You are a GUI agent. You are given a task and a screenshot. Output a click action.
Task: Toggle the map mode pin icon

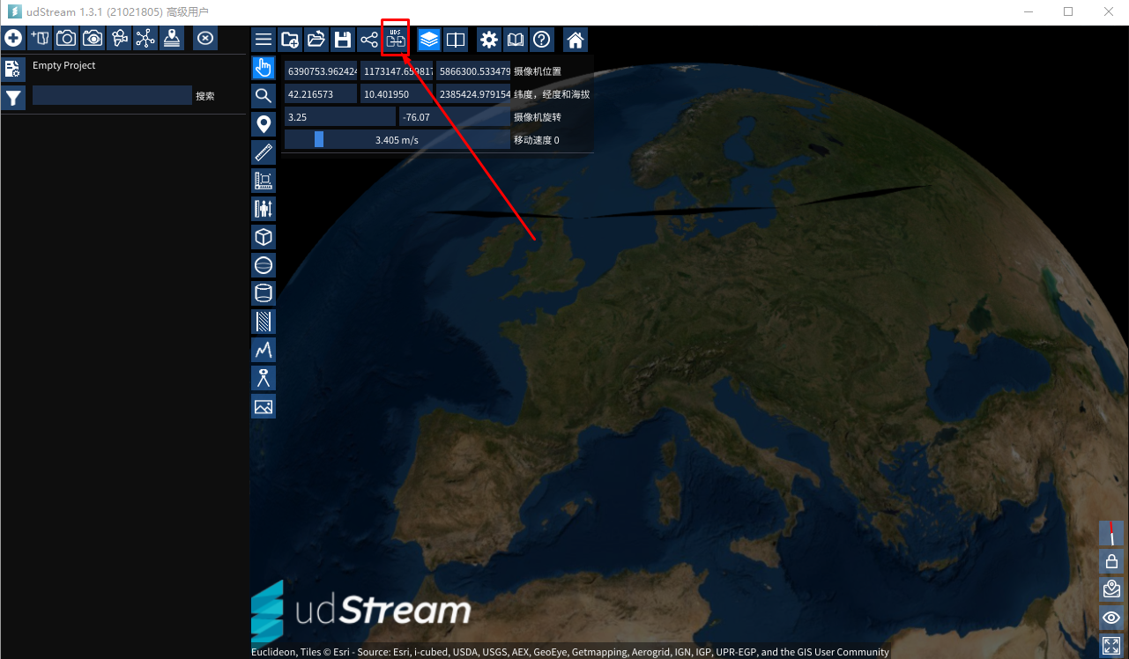tap(1111, 589)
